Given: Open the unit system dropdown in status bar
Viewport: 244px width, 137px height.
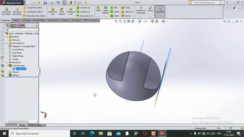Looking at the screenshot, I should (x=225, y=128).
